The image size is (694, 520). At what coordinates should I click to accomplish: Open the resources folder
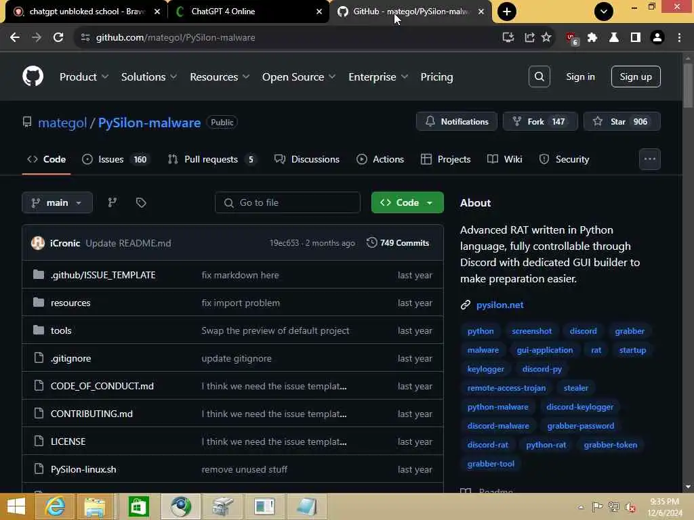pyautogui.click(x=70, y=303)
